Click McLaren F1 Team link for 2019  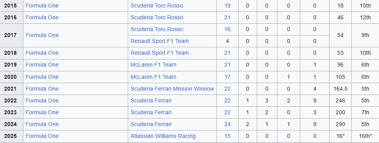pos(153,65)
